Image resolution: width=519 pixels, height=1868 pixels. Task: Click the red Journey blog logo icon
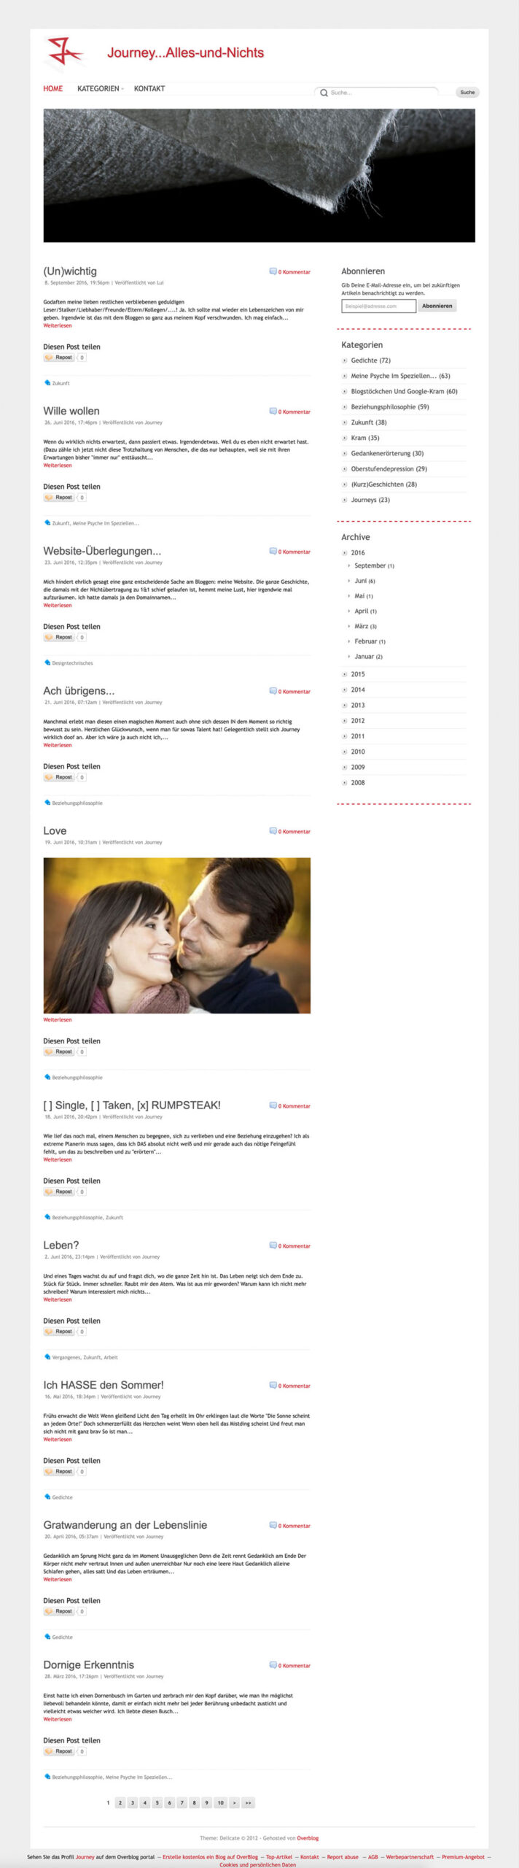(x=63, y=53)
